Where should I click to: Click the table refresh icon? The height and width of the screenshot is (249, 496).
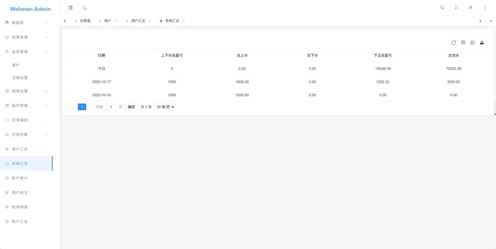coord(453,42)
